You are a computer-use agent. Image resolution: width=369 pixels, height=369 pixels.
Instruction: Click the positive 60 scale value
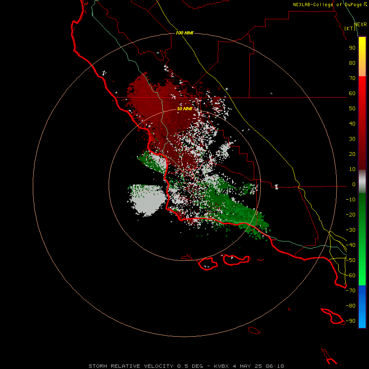352,93
